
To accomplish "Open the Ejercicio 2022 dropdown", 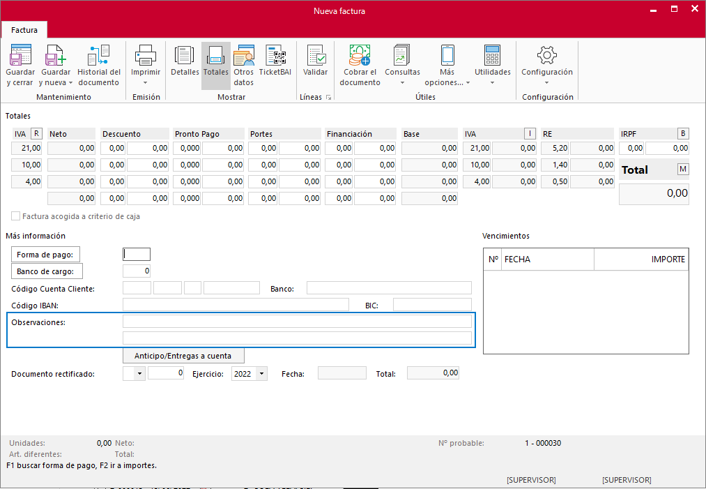I will [x=261, y=374].
